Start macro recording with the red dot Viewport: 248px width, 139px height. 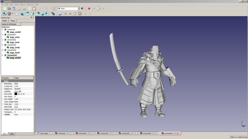(x=89, y=9)
